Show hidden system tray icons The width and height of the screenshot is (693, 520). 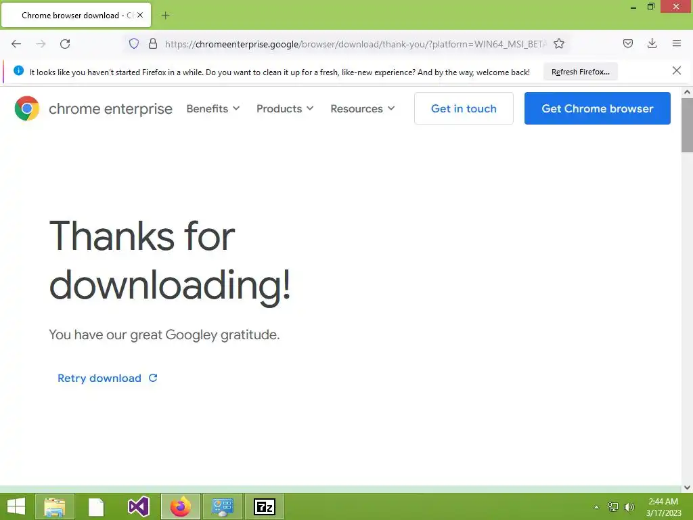596,507
